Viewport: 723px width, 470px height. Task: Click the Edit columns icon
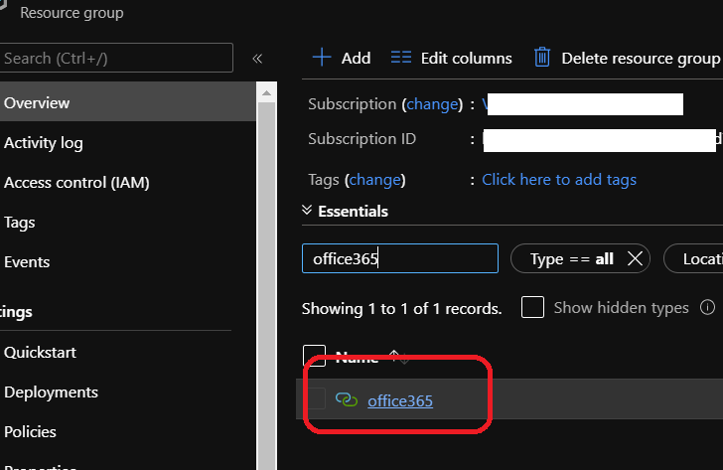point(401,58)
